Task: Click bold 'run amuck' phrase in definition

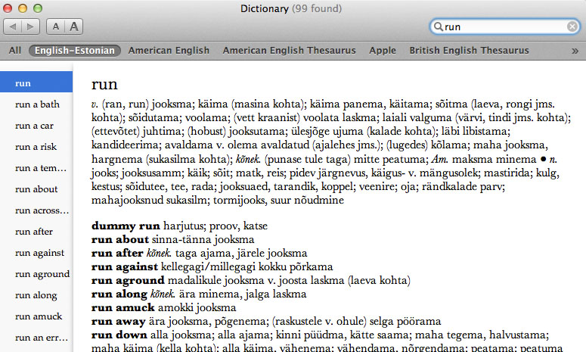Action: coord(123,307)
